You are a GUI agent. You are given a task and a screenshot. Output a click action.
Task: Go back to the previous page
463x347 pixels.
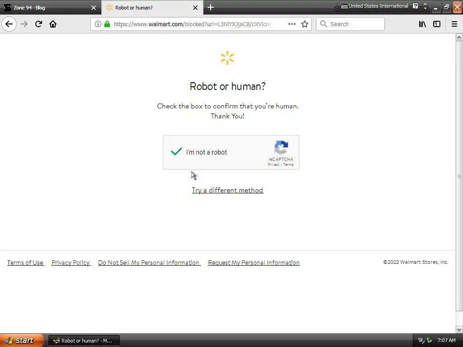(x=9, y=24)
